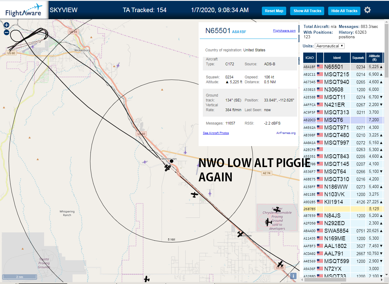Select yellow 268785 row
The width and height of the screenshot is (389, 284).
343,209
